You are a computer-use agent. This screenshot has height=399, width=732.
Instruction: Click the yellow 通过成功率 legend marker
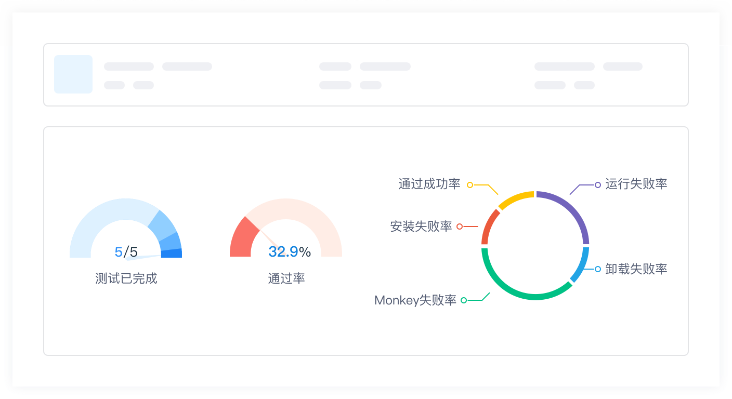coord(470,184)
